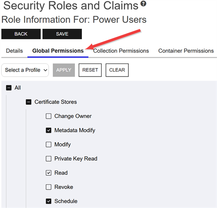Image resolution: width=217 pixels, height=208 pixels.
Task: Select the Global Permissions tab
Action: pyautogui.click(x=58, y=51)
